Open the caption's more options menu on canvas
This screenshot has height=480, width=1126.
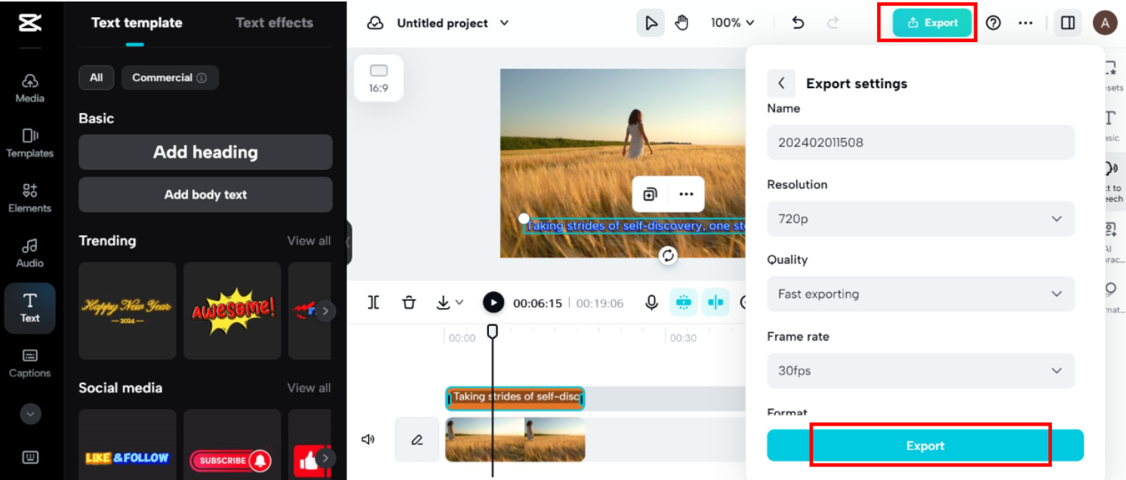tap(686, 194)
